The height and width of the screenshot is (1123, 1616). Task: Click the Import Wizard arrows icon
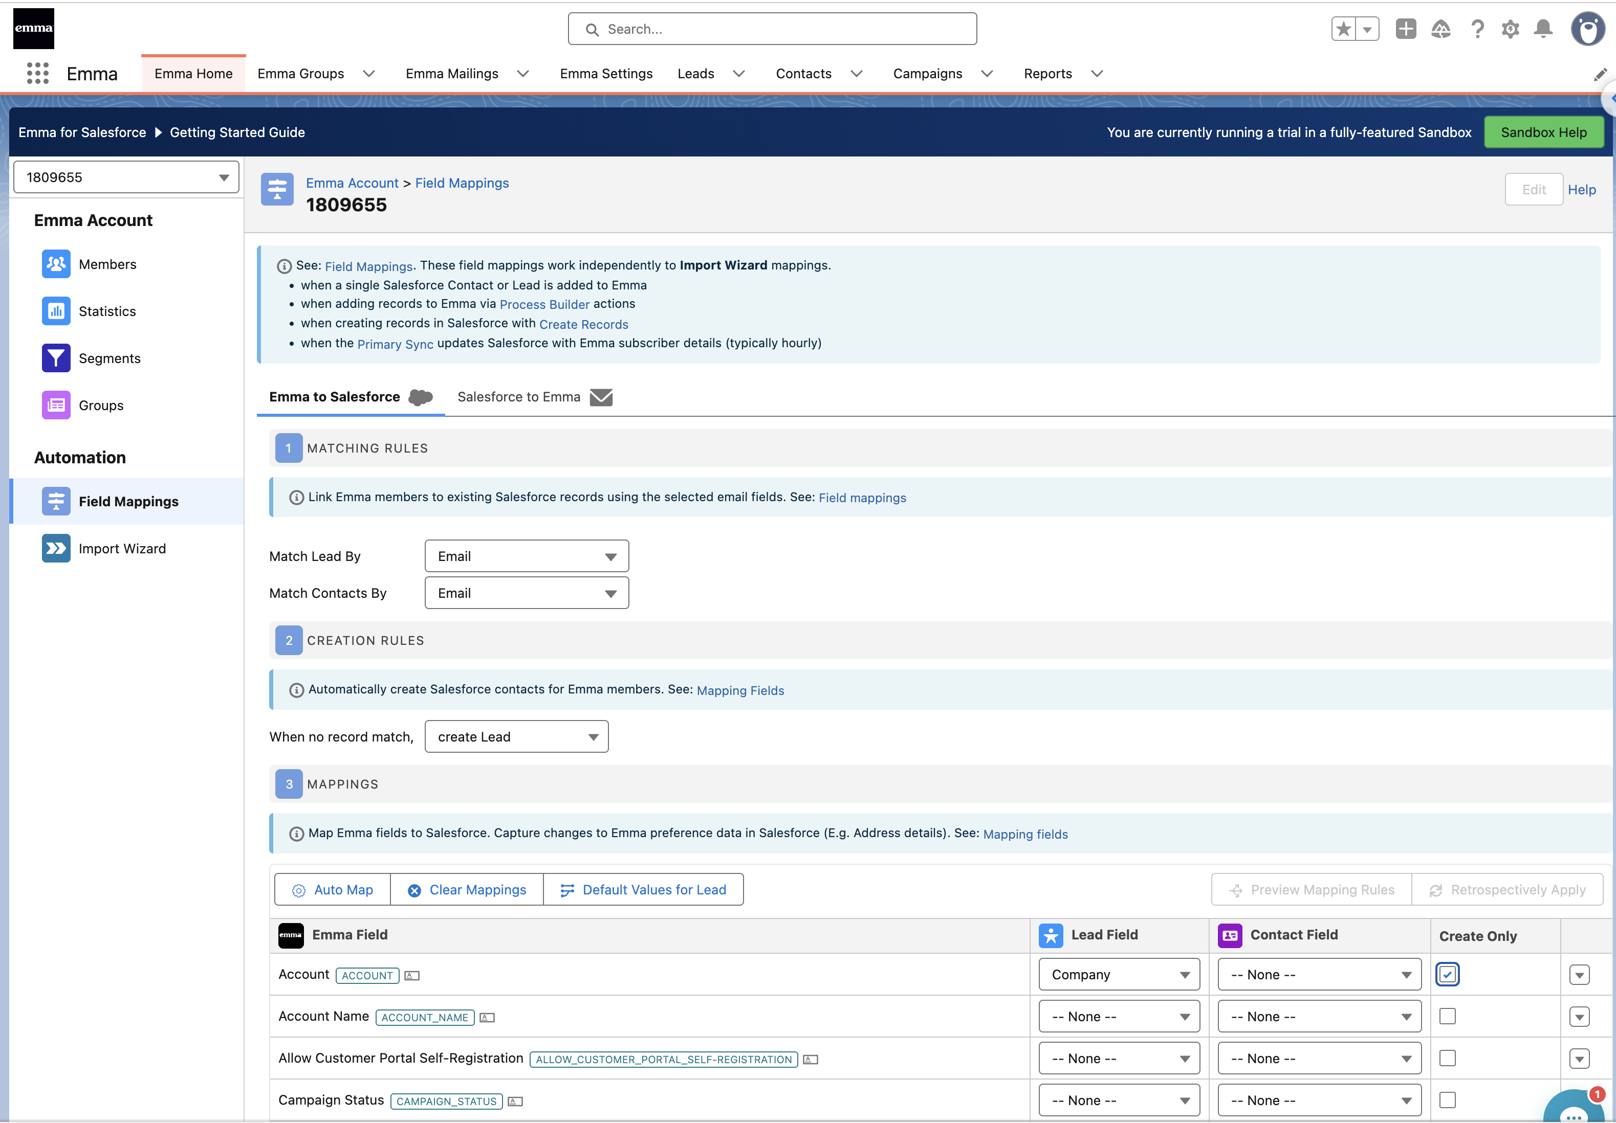click(x=56, y=549)
